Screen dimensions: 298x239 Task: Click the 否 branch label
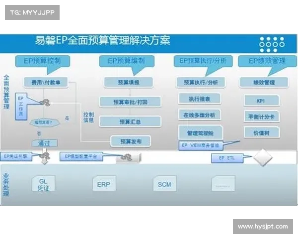pyautogui.click(x=39, y=133)
